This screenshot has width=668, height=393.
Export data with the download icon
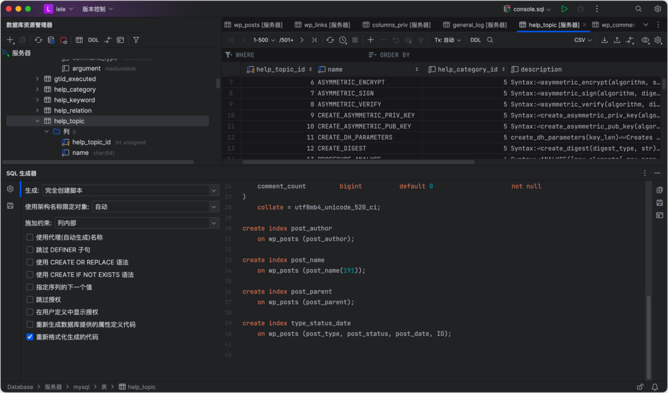(x=605, y=40)
